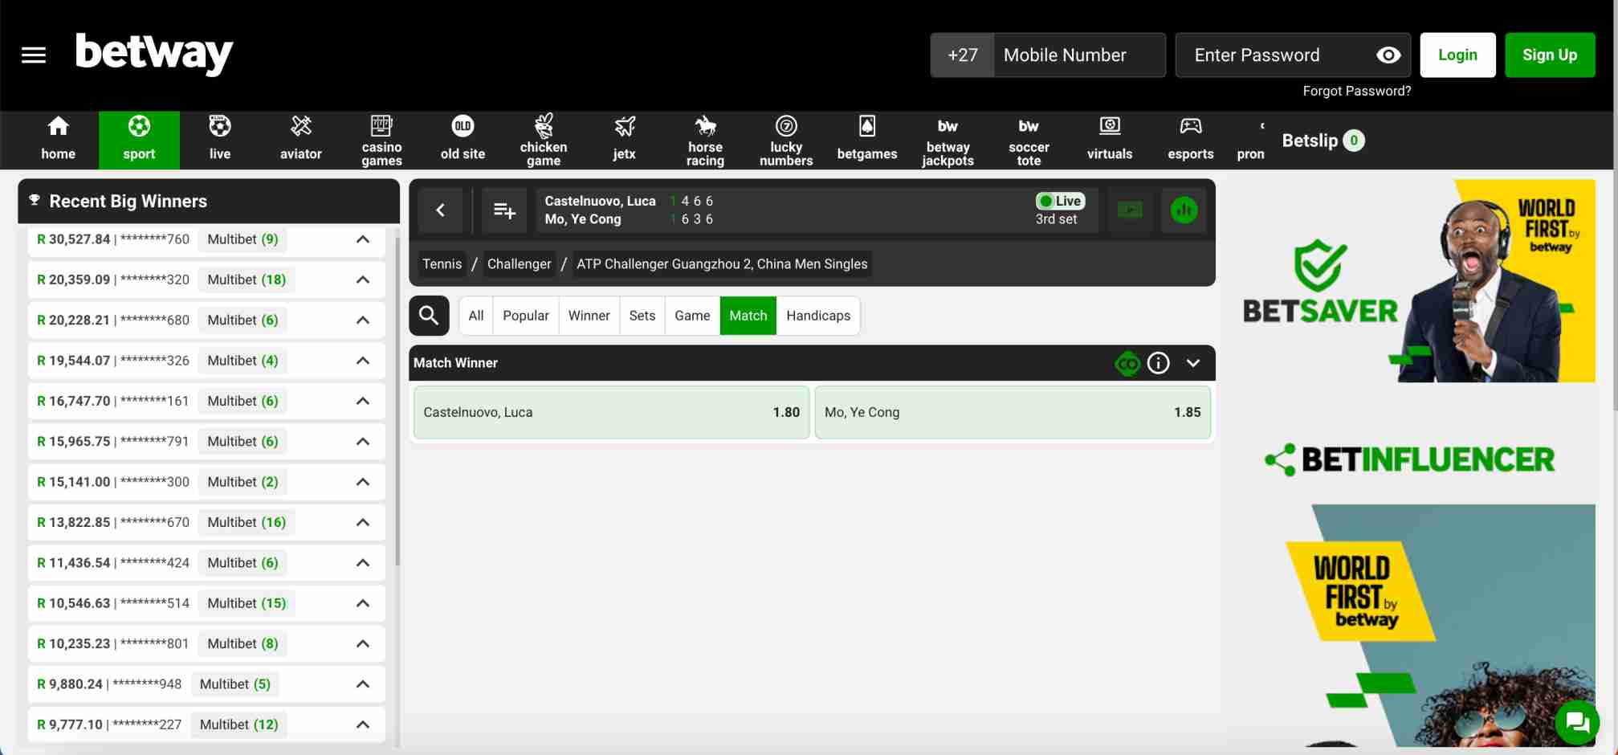Expand the R 11,436.54 winner row
The width and height of the screenshot is (1618, 755).
pos(363,563)
